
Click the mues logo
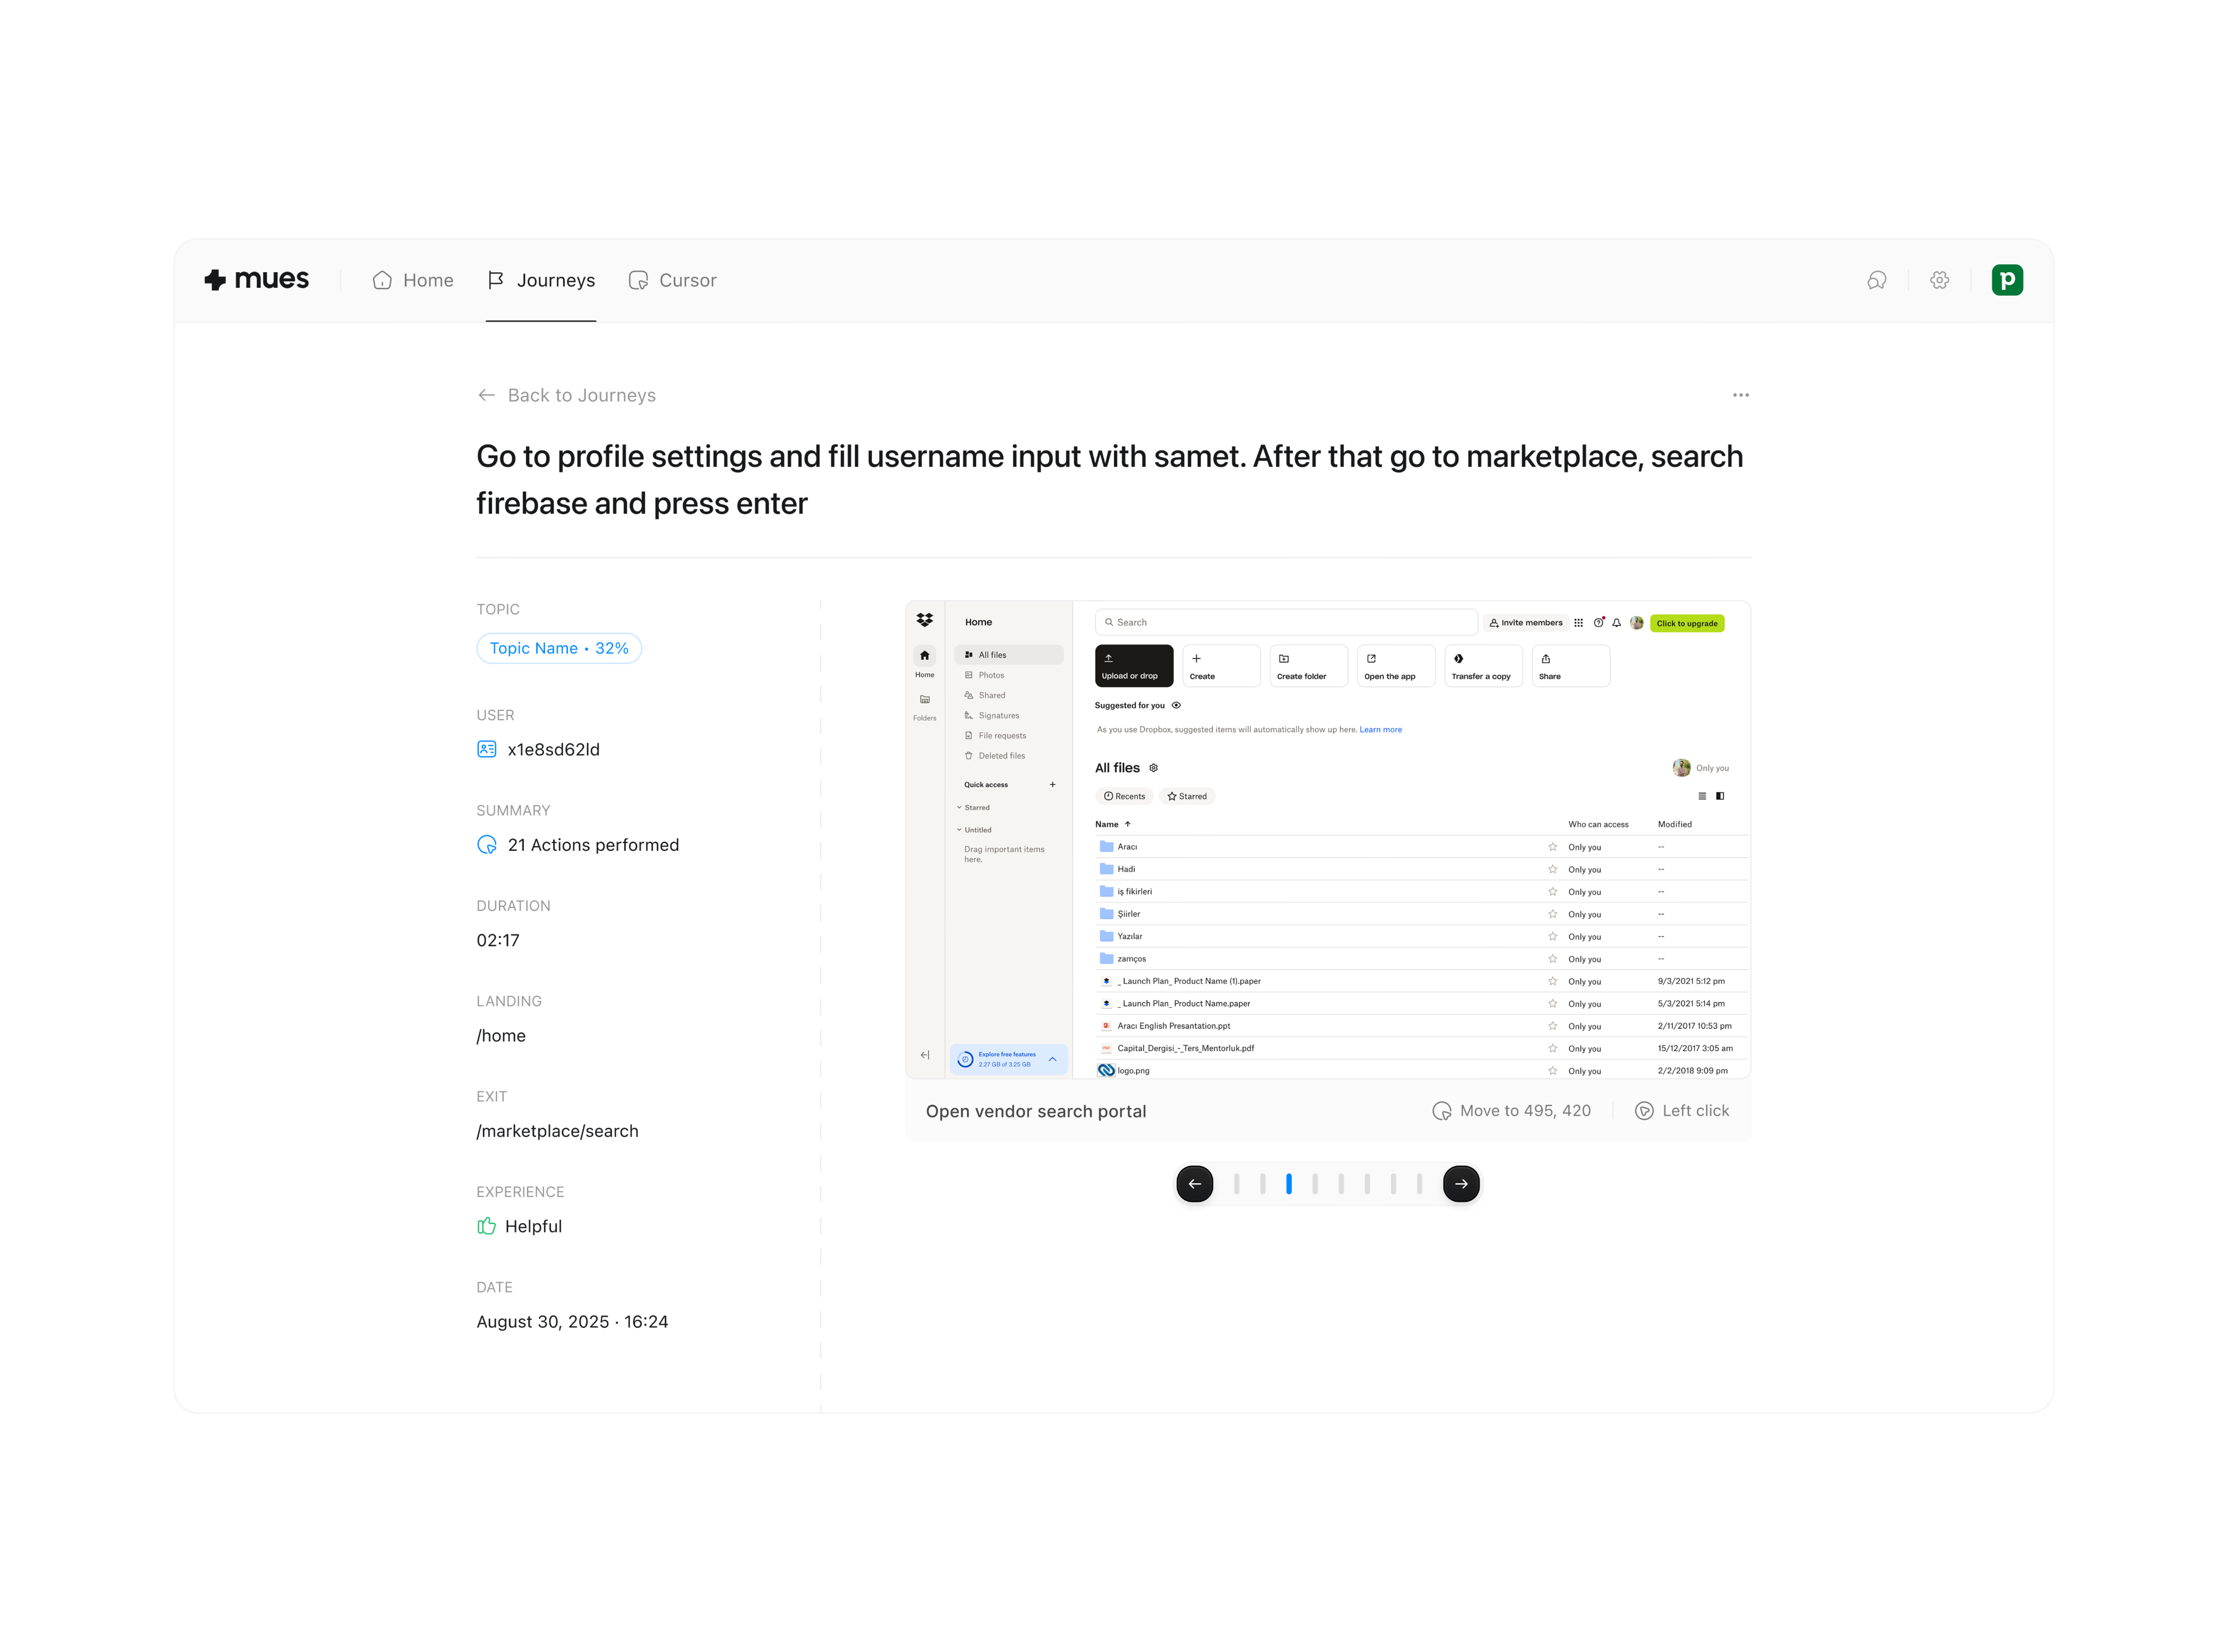click(x=257, y=280)
